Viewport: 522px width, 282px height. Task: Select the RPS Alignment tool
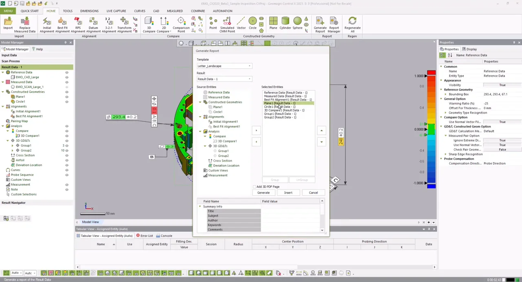78,24
